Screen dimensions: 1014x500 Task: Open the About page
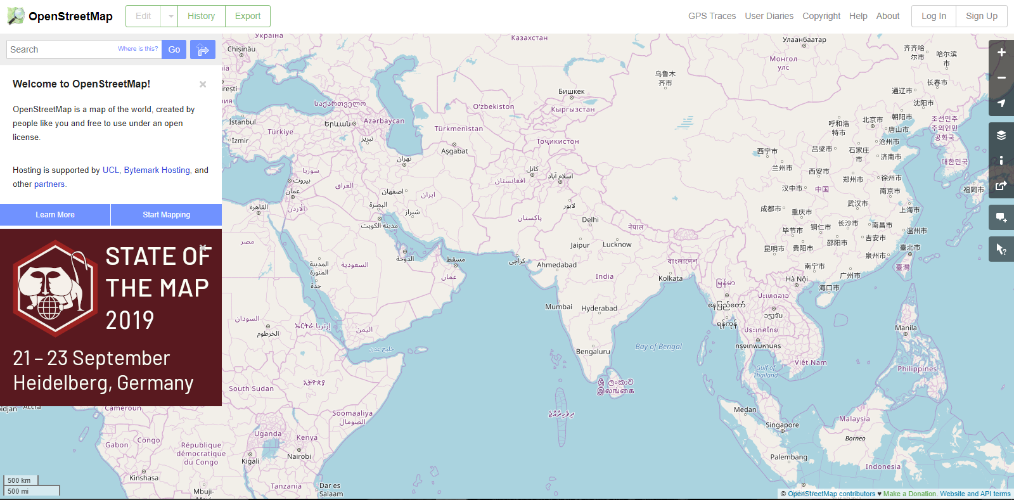[888, 16]
